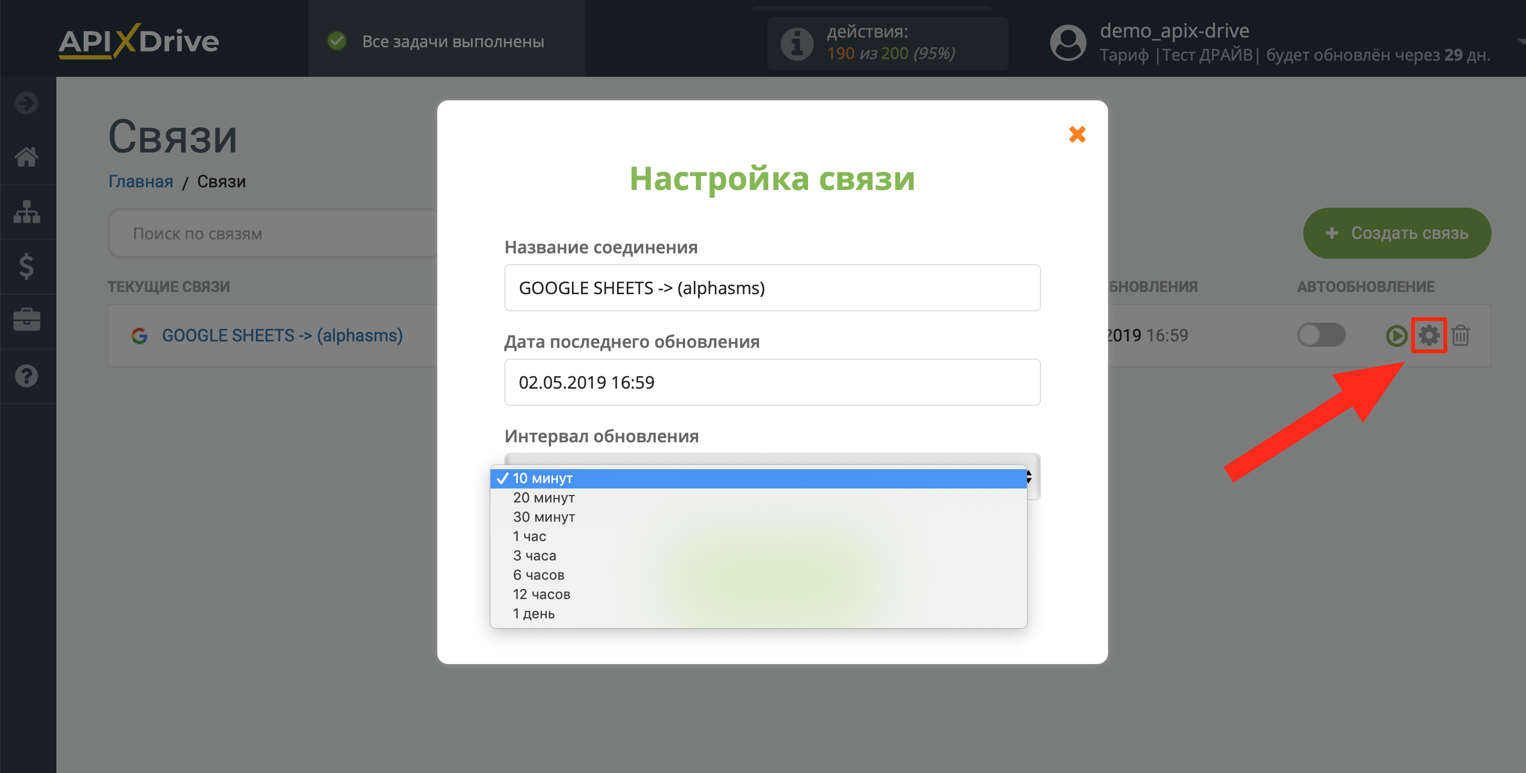
Task: Run the connection with the play icon
Action: (1396, 336)
